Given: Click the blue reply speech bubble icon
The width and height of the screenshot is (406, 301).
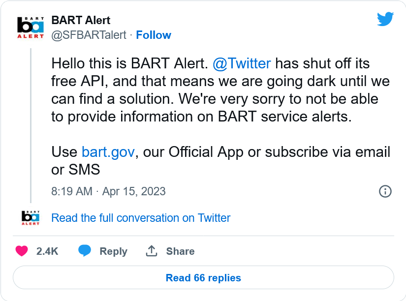Looking at the screenshot, I should (x=85, y=251).
